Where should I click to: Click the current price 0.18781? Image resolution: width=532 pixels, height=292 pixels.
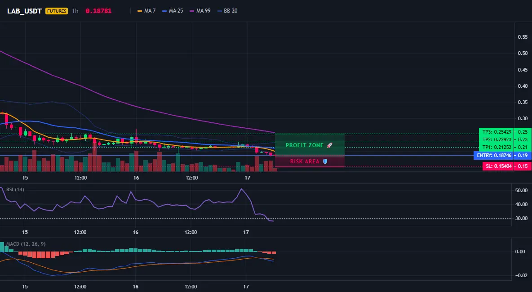[98, 11]
